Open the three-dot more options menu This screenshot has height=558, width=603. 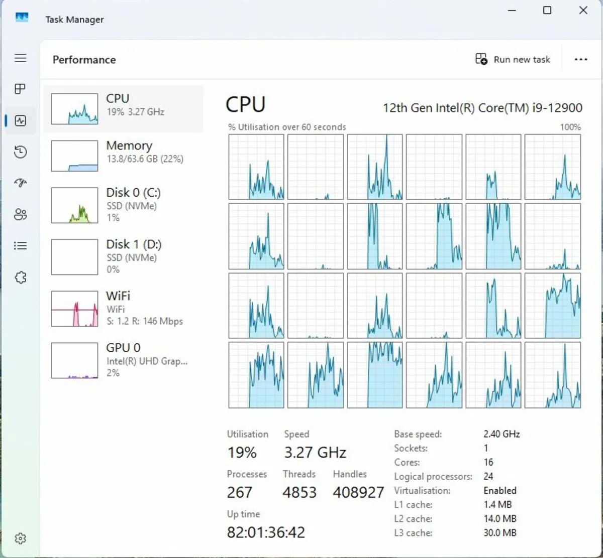click(x=581, y=60)
